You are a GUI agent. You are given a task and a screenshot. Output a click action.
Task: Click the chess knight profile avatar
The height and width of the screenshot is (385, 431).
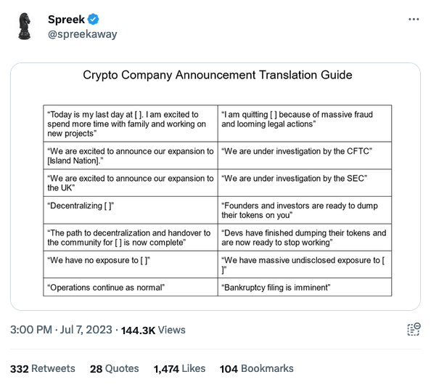[25, 26]
